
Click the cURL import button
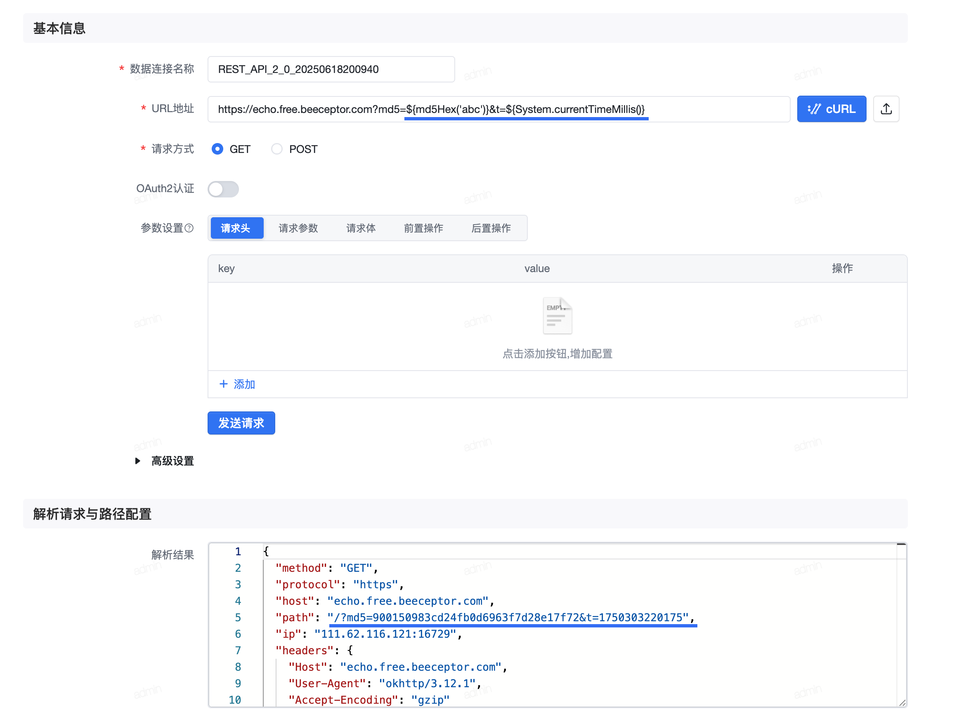pyautogui.click(x=831, y=109)
